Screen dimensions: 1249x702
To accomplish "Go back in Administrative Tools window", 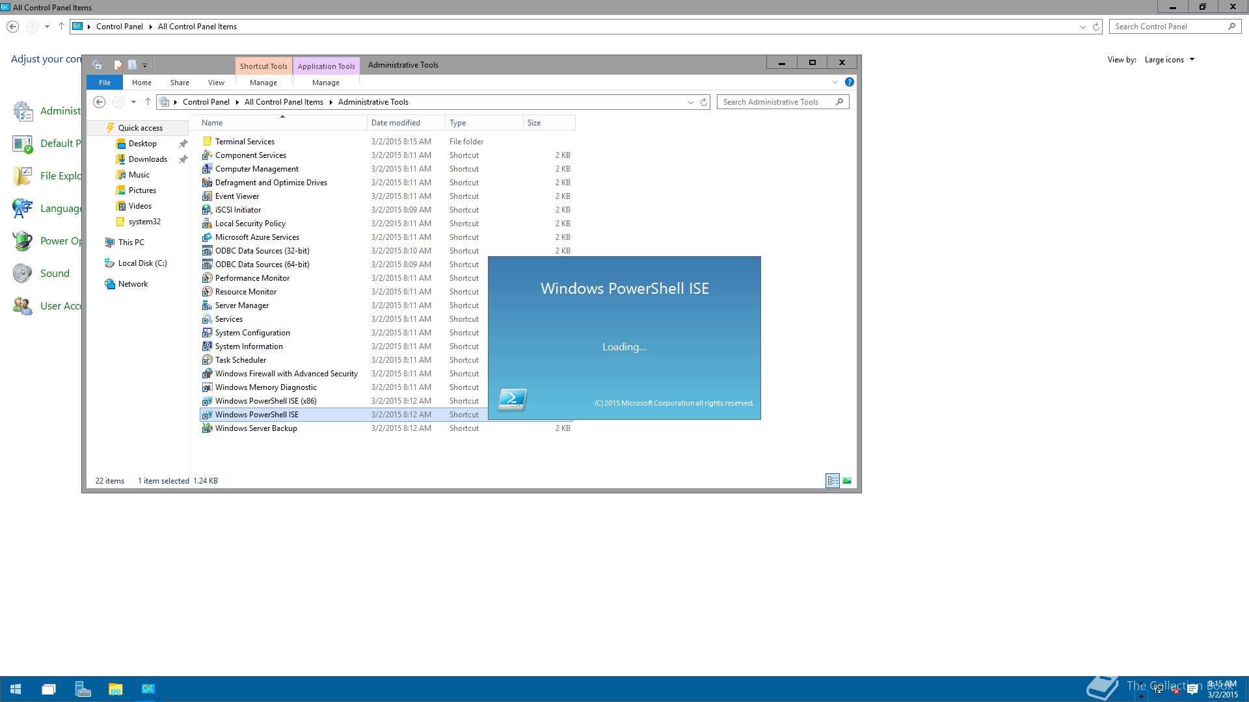I will click(x=99, y=102).
